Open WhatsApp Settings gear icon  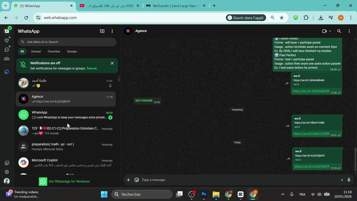point(7,172)
